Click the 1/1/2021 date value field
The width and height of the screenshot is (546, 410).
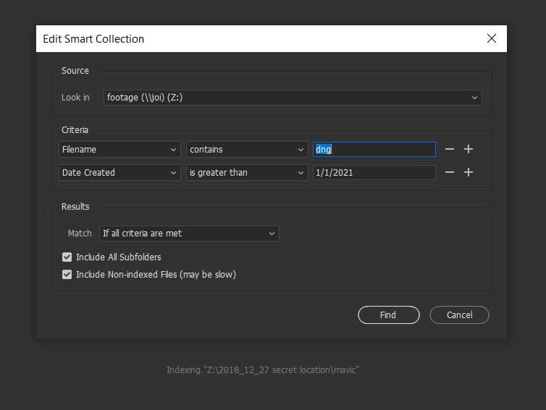tap(374, 173)
